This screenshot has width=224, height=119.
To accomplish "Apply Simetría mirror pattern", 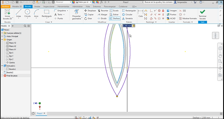I will [127, 19].
